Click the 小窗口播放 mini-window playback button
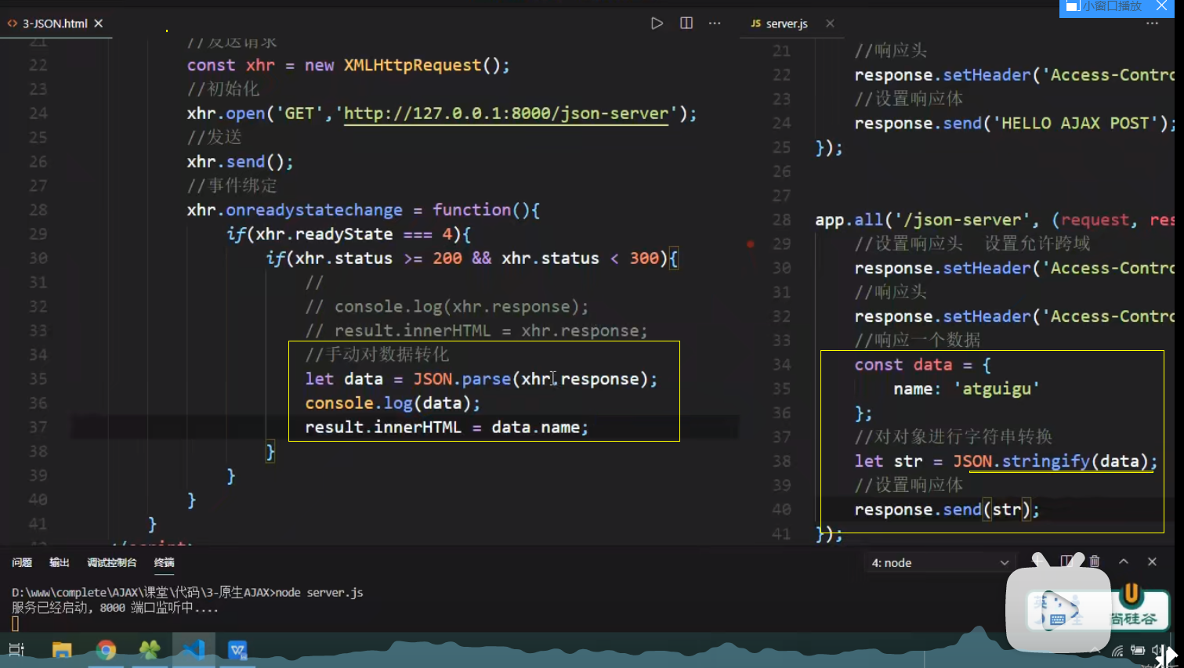The width and height of the screenshot is (1184, 668). (x=1105, y=7)
